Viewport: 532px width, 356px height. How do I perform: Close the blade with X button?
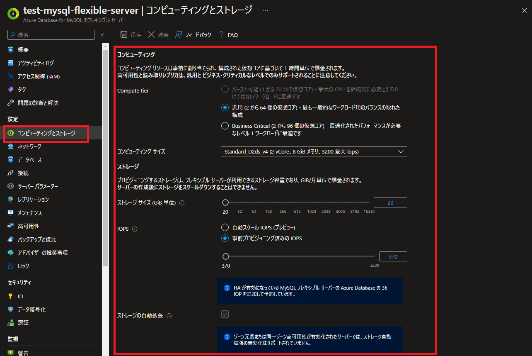[x=524, y=11]
